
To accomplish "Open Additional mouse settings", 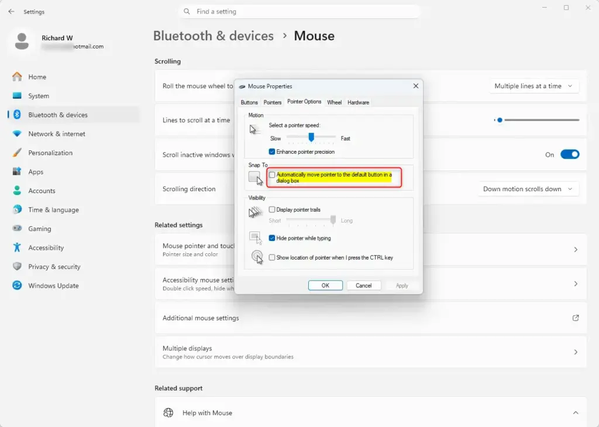I will point(370,318).
